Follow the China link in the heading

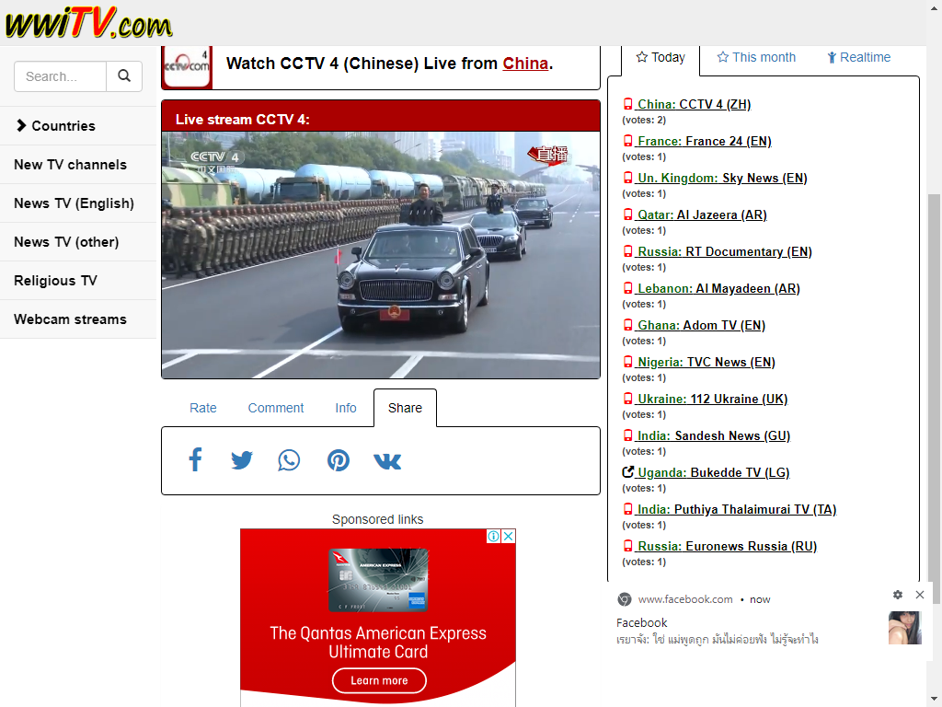525,64
